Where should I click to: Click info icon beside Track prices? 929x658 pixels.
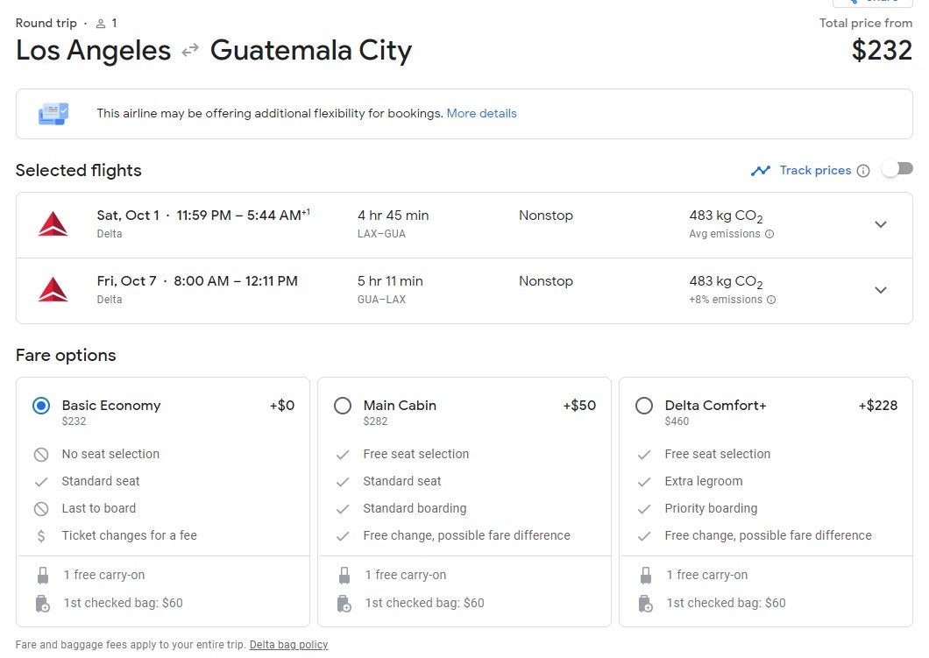coord(863,171)
